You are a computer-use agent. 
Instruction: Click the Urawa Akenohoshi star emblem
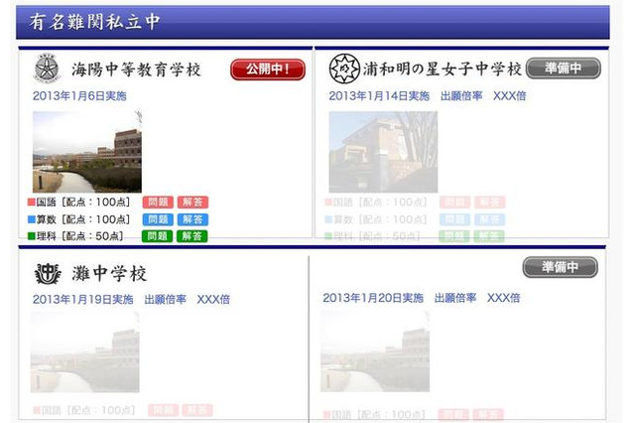[344, 70]
